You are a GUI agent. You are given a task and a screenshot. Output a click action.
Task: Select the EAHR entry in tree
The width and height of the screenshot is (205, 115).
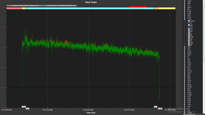point(189,53)
